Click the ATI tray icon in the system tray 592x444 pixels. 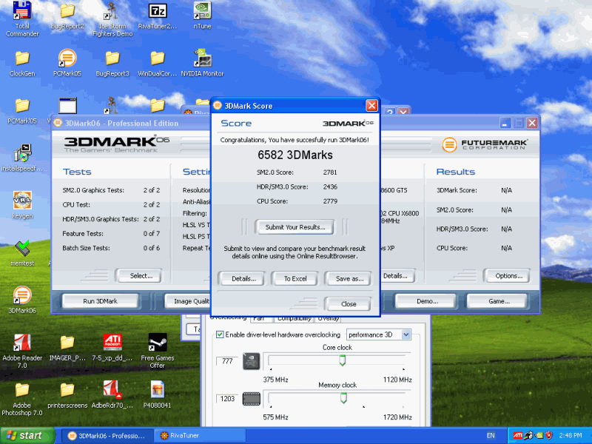click(x=517, y=435)
